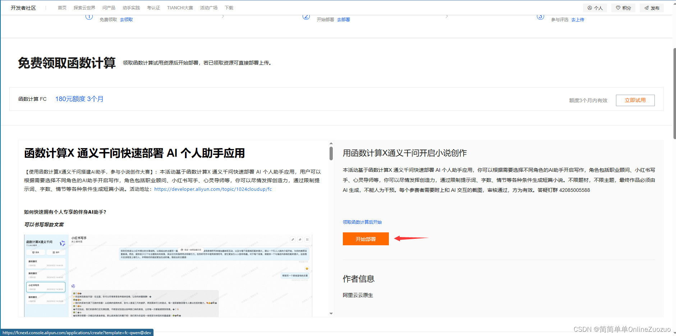Open the 活动广场 menu item
The width and height of the screenshot is (676, 336).
coord(209,8)
